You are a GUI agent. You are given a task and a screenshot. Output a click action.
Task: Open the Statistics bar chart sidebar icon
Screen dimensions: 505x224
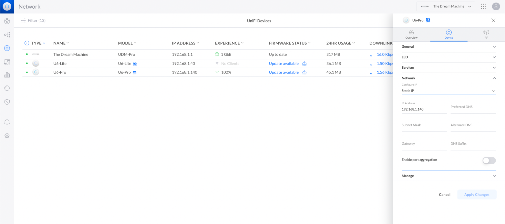(x=7, y=75)
